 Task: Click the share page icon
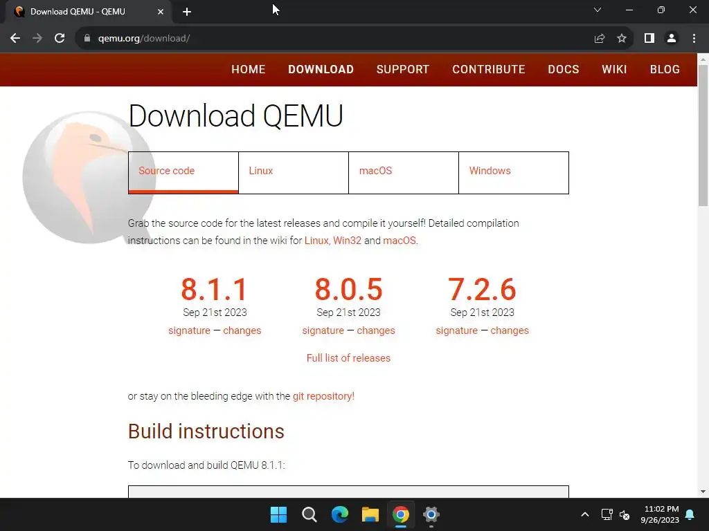[600, 39]
